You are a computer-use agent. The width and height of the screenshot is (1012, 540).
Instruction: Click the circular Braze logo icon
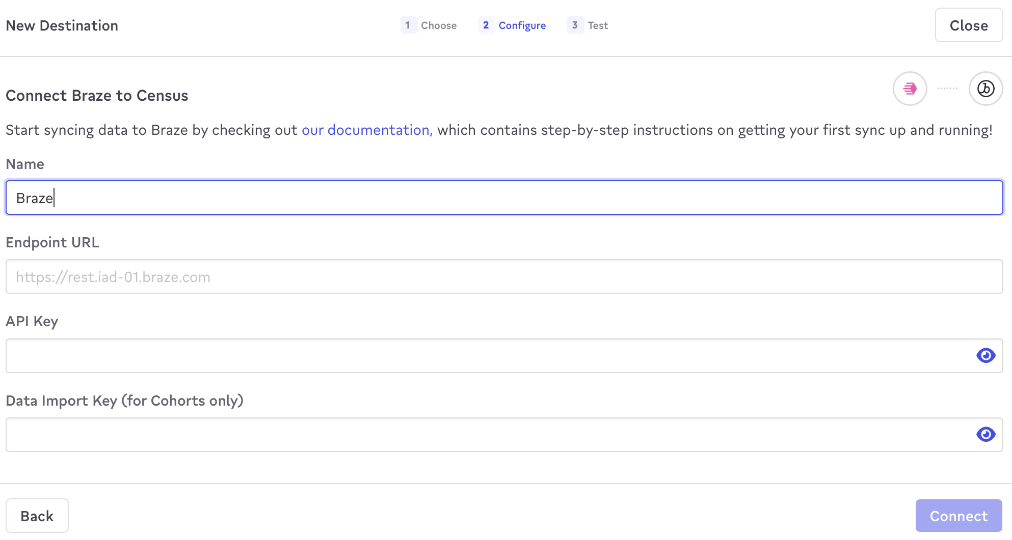986,89
